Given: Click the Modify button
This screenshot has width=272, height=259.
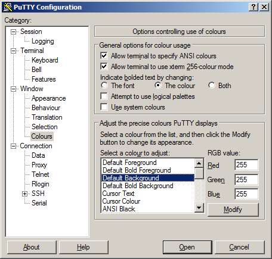Looking at the screenshot, I should click(233, 210).
